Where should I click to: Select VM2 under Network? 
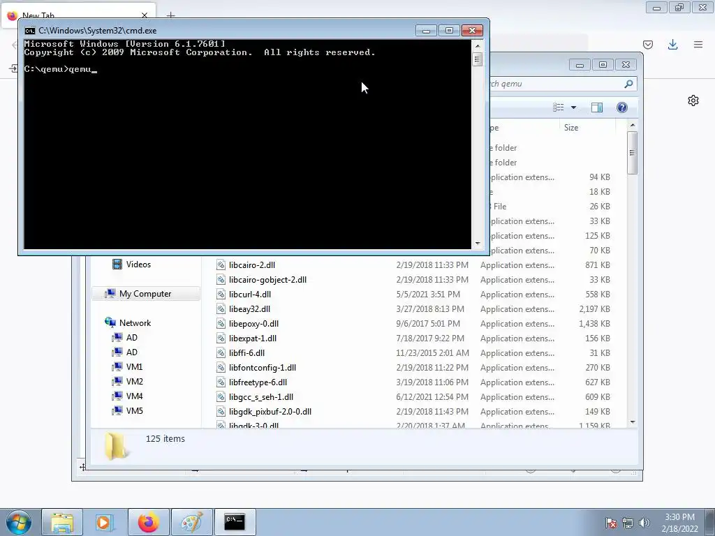[134, 381]
